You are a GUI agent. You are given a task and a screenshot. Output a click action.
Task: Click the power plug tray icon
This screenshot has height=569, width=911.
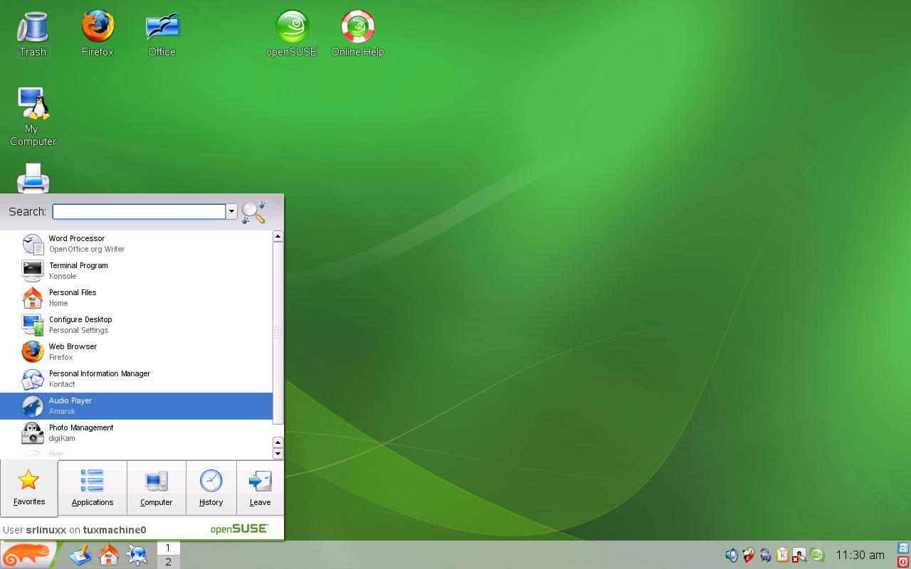[x=766, y=555]
